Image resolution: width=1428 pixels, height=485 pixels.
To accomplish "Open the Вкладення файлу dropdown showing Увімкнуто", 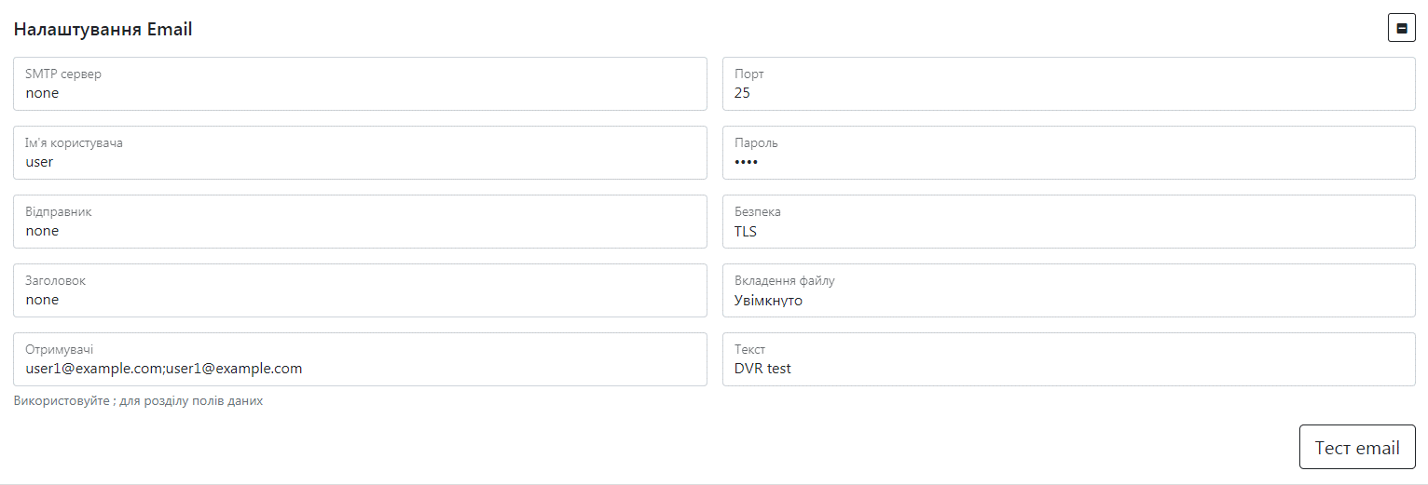I will 1068,300.
